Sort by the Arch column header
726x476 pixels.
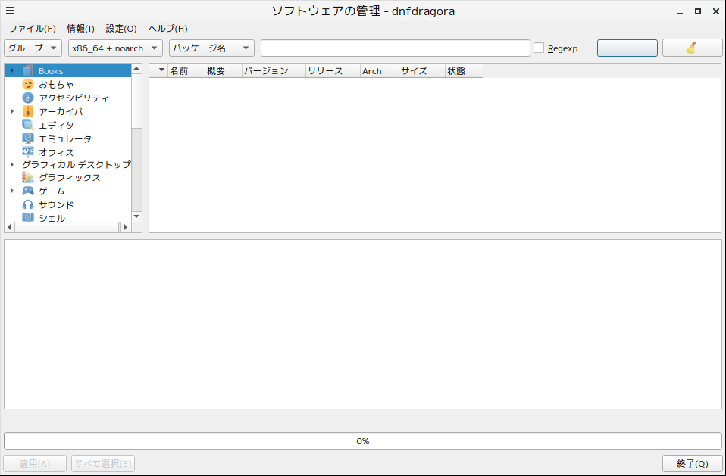pos(380,70)
